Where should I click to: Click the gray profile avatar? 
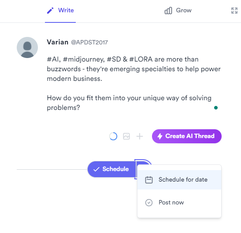point(27,47)
